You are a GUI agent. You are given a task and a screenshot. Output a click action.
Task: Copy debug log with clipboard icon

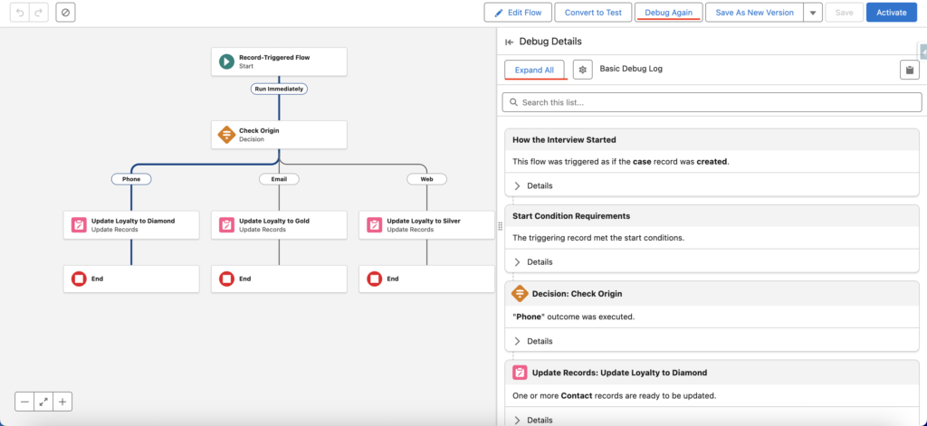point(909,70)
